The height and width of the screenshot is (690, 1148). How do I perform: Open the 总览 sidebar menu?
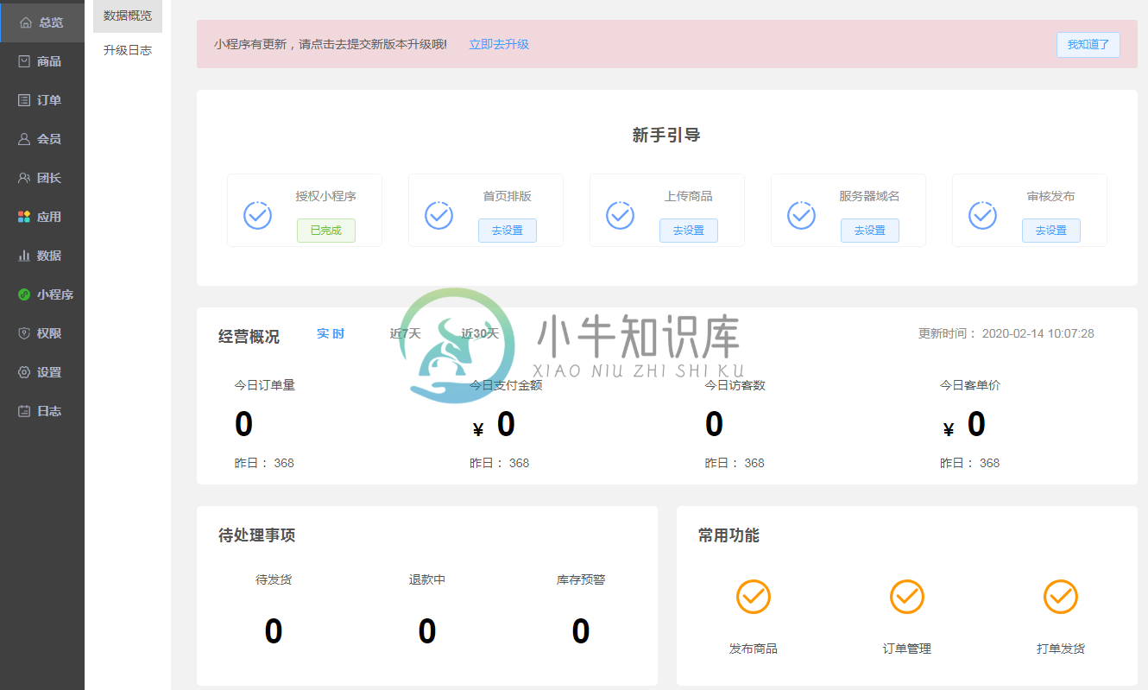pos(42,22)
